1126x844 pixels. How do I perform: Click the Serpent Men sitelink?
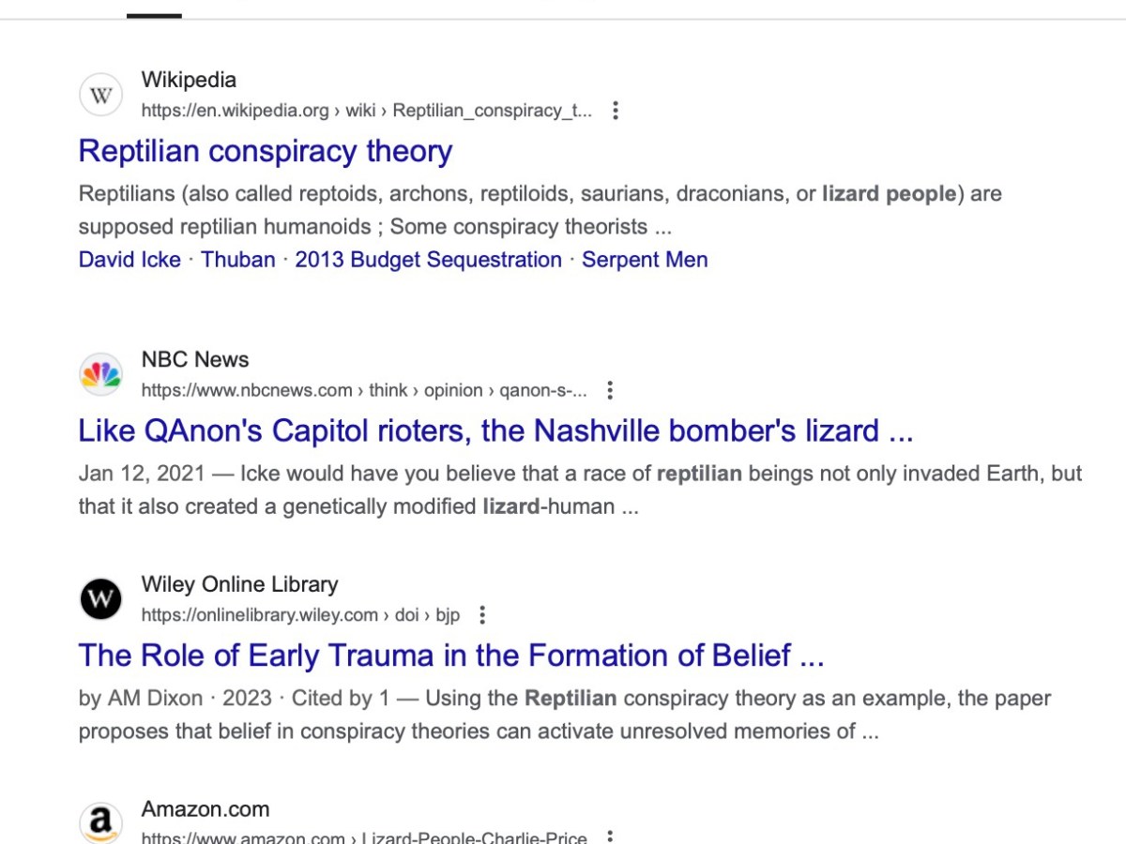click(x=645, y=260)
